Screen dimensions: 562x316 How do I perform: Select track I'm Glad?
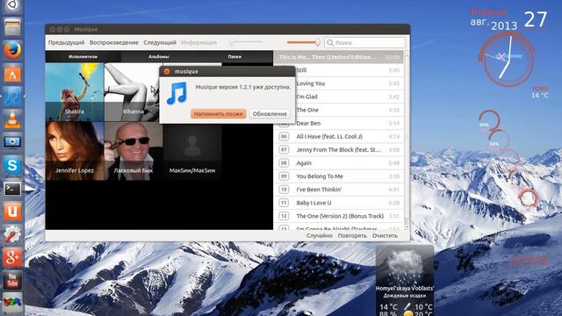coord(339,97)
